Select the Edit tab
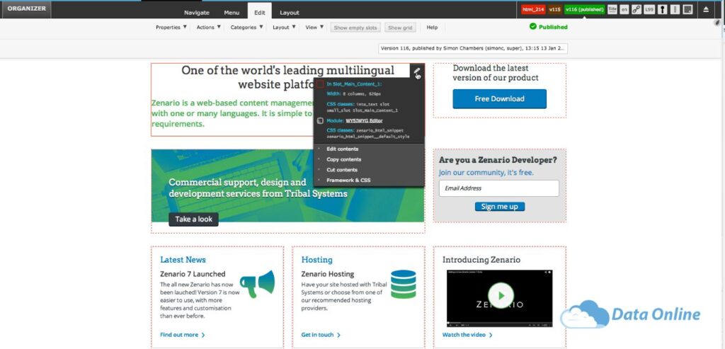This screenshot has width=725, height=349. coord(260,11)
